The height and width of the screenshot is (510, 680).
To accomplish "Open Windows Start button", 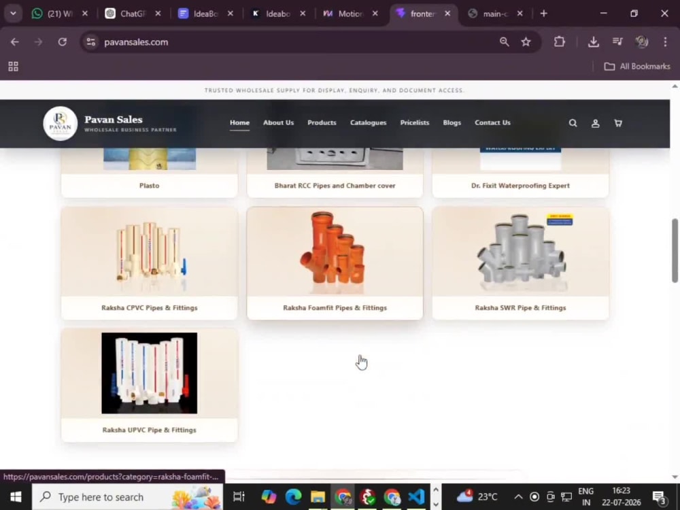I will [16, 496].
